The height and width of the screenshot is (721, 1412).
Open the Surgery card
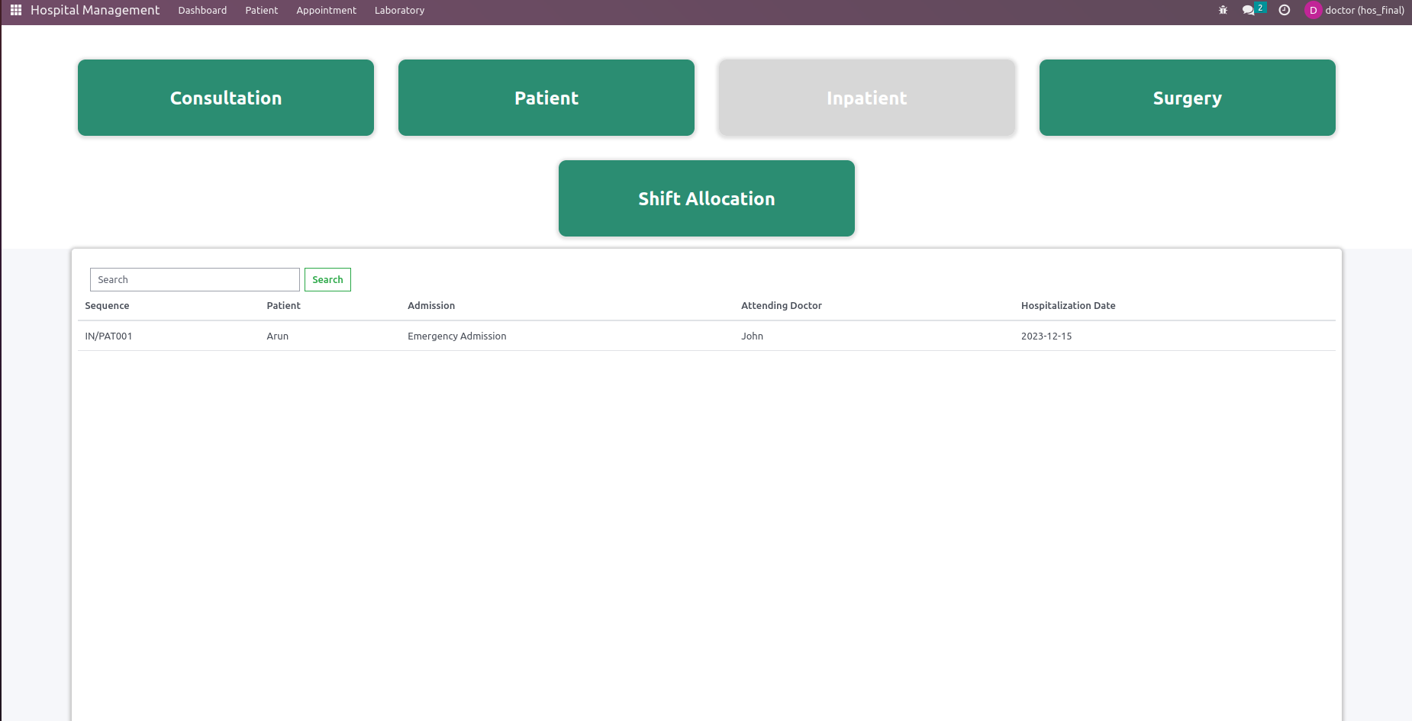(1188, 98)
